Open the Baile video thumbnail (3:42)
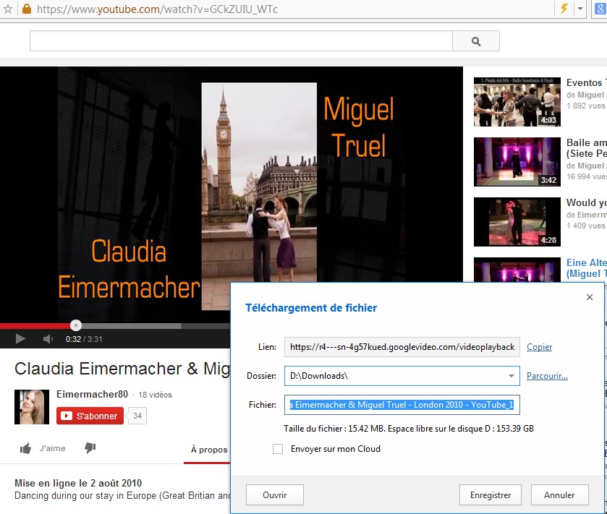 (x=517, y=162)
